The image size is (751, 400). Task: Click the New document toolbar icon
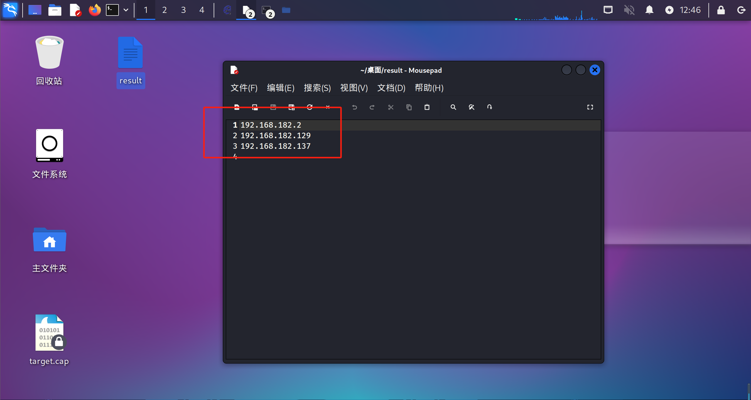coord(237,107)
